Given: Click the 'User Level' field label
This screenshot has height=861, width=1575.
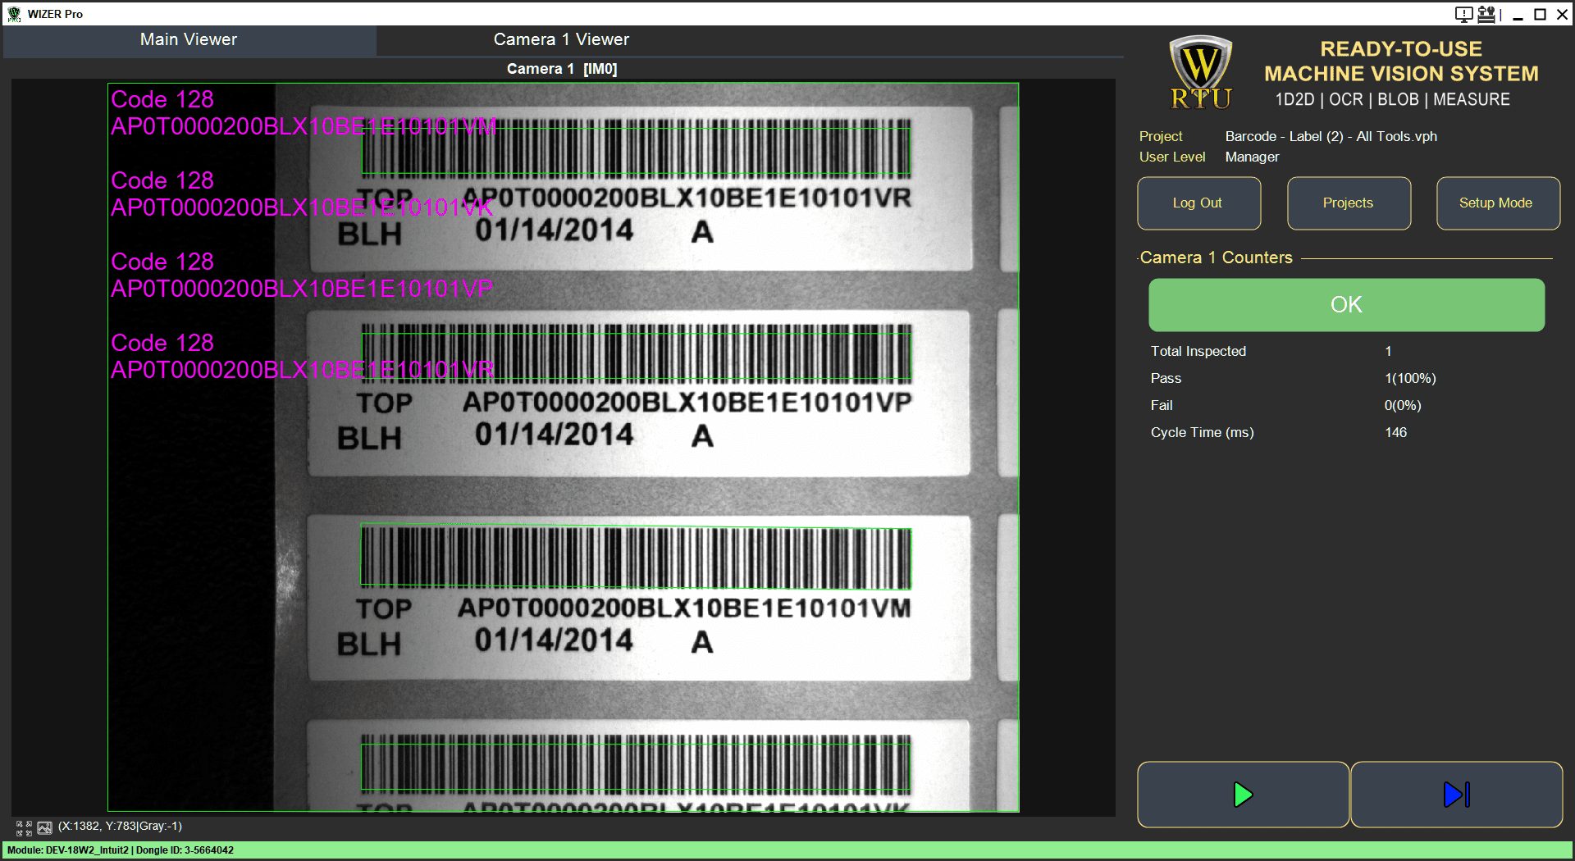Looking at the screenshot, I should click(1172, 157).
